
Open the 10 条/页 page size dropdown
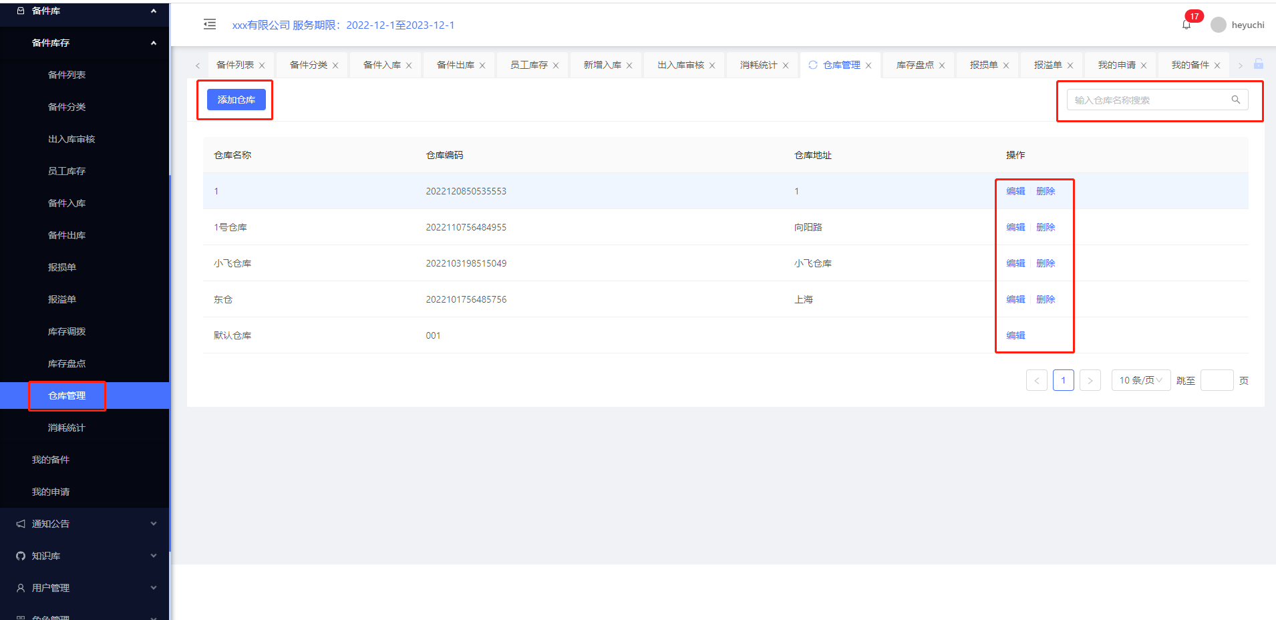point(1140,380)
